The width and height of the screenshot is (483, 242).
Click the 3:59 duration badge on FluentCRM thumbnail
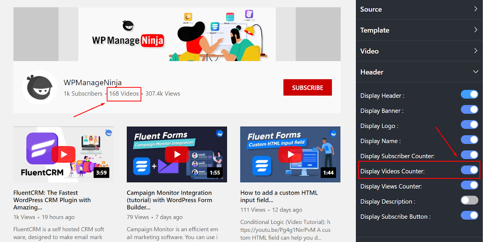pos(101,173)
